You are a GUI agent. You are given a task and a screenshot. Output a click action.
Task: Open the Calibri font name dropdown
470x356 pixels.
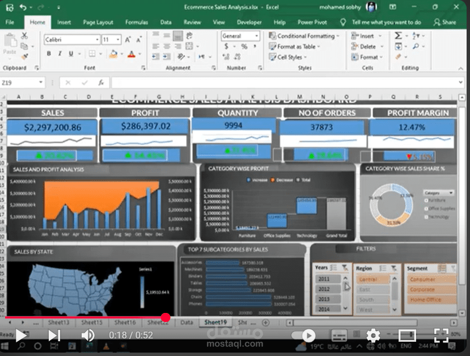(97, 40)
